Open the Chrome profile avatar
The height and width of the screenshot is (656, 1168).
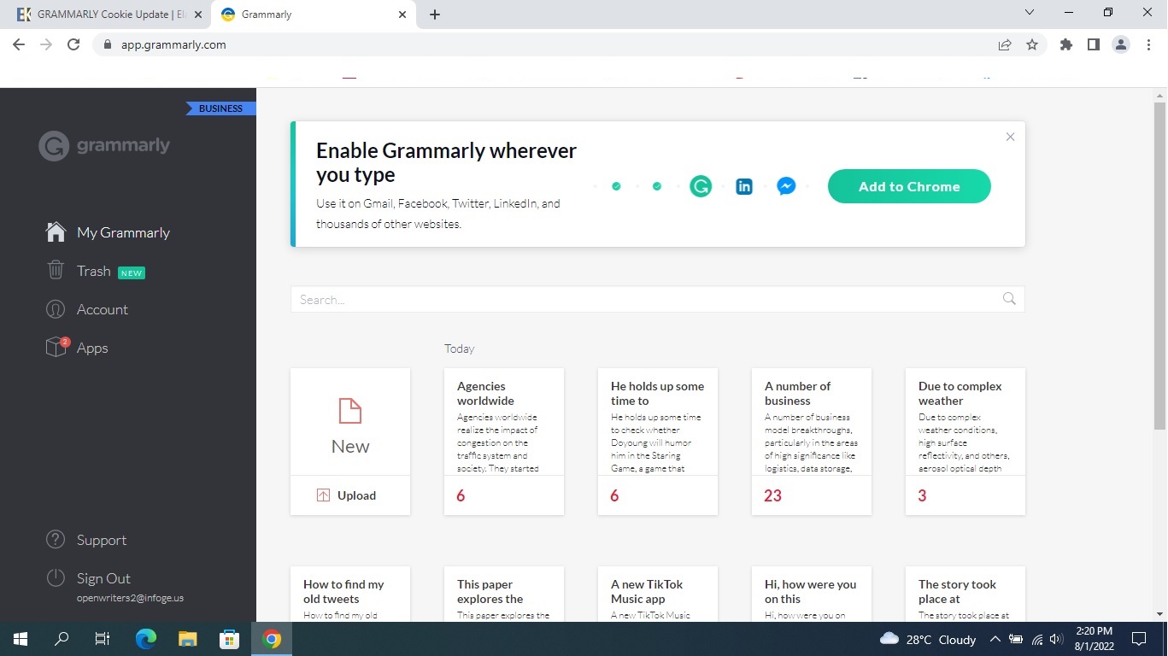tap(1121, 44)
